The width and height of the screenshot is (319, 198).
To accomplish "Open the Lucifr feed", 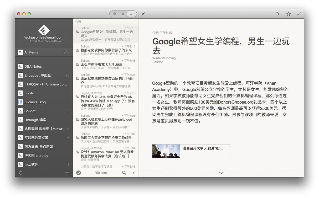I will [44, 93].
